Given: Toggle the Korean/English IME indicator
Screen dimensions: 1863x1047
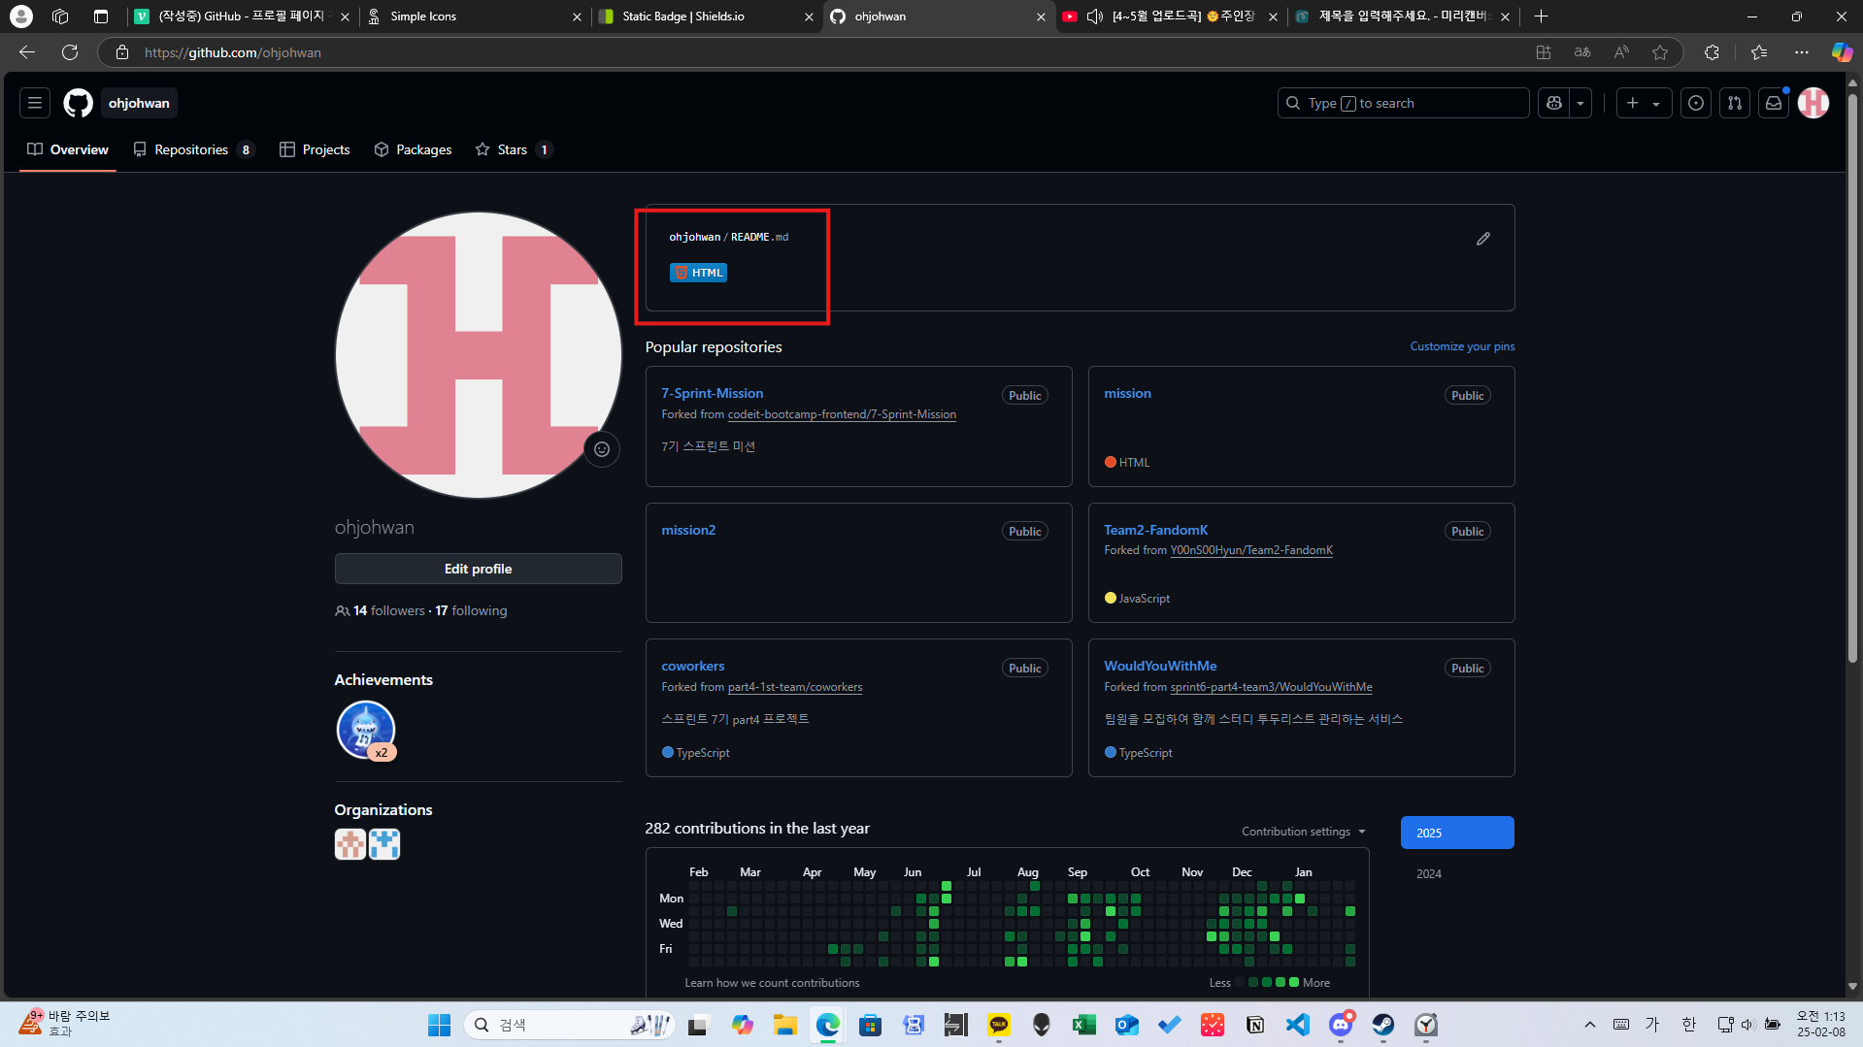Looking at the screenshot, I should (x=1689, y=1025).
